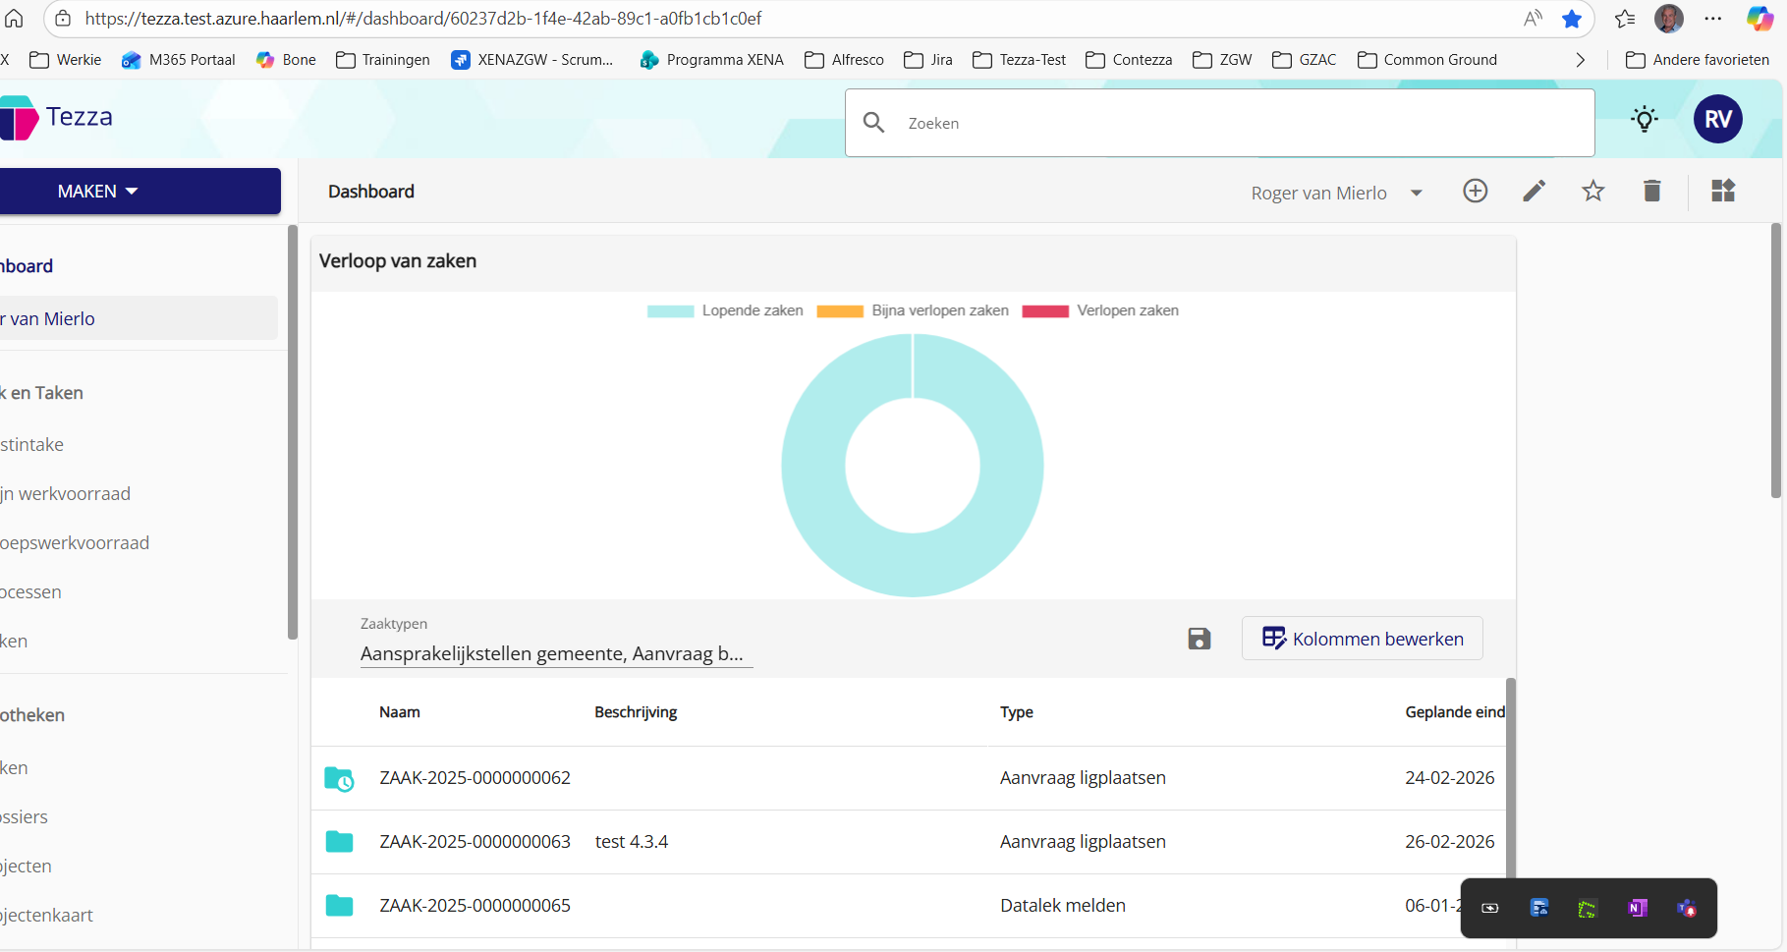The image size is (1787, 952).
Task: Click the Bijna verlopen zaken orange swatch
Action: pyautogui.click(x=840, y=311)
